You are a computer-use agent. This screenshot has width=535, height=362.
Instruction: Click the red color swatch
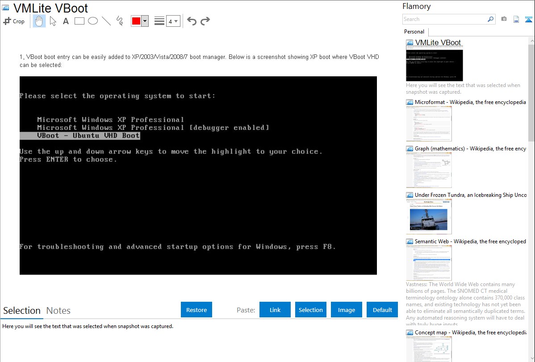pyautogui.click(x=136, y=21)
